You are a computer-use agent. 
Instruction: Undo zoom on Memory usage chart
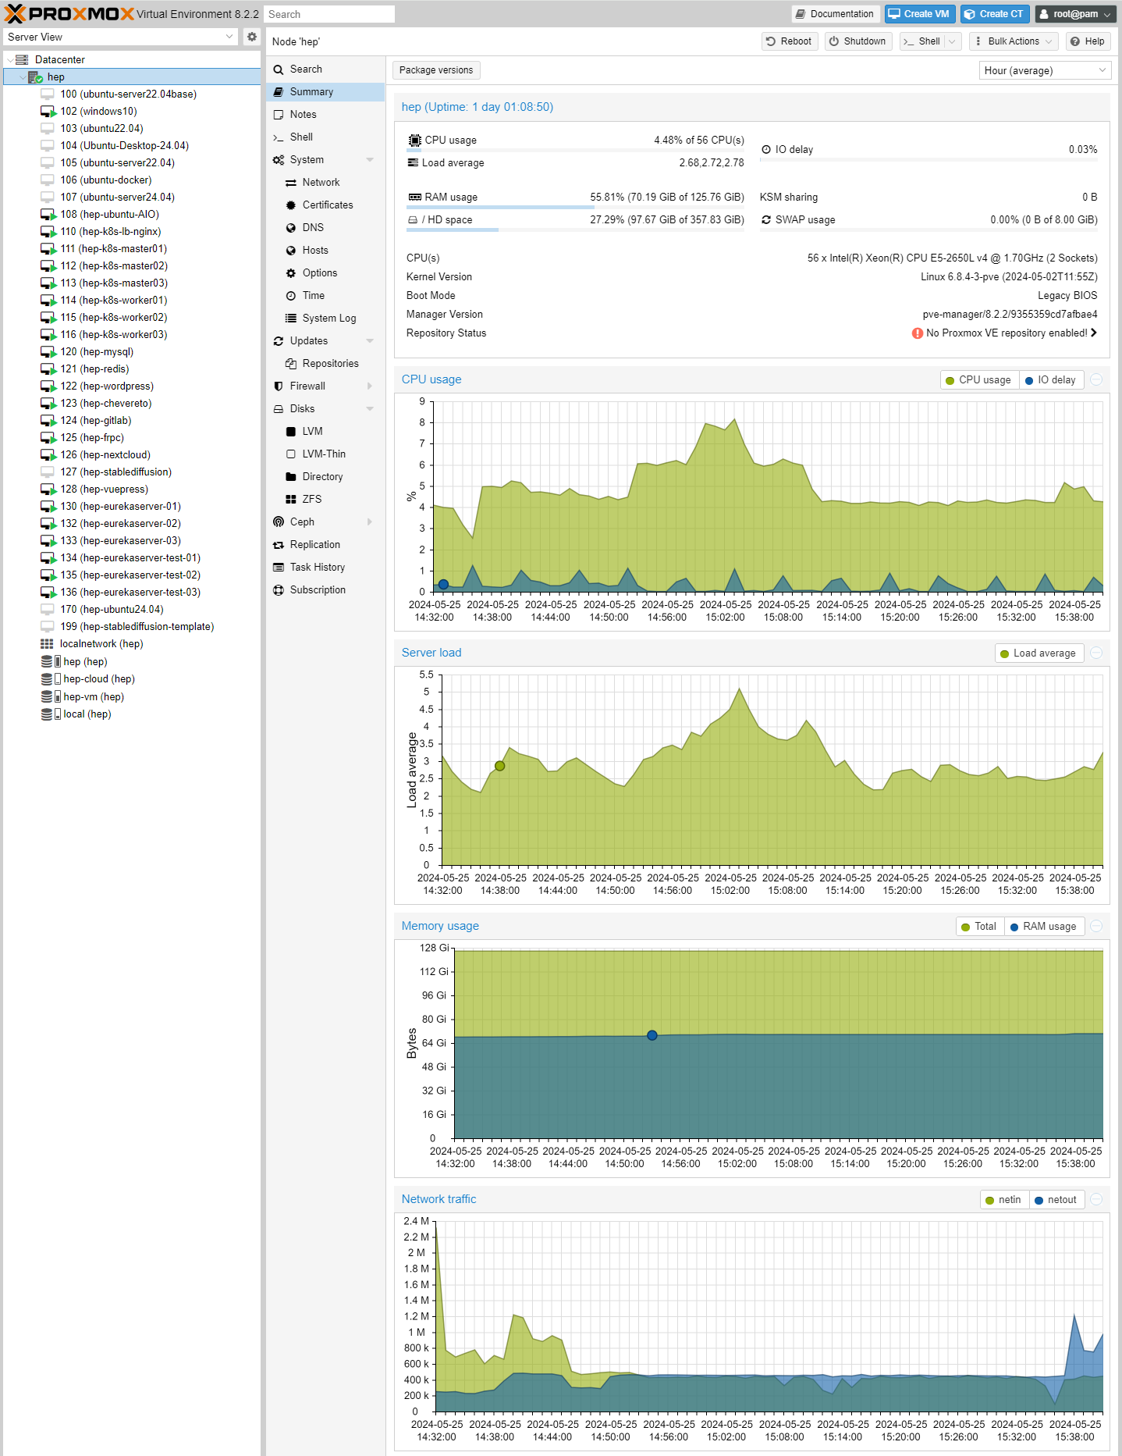(1096, 926)
